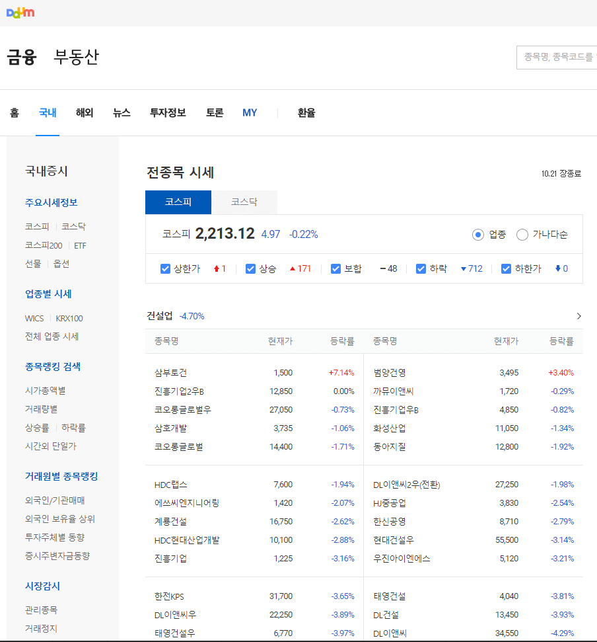
Task: Open stock 한전KPS
Action: click(169, 596)
